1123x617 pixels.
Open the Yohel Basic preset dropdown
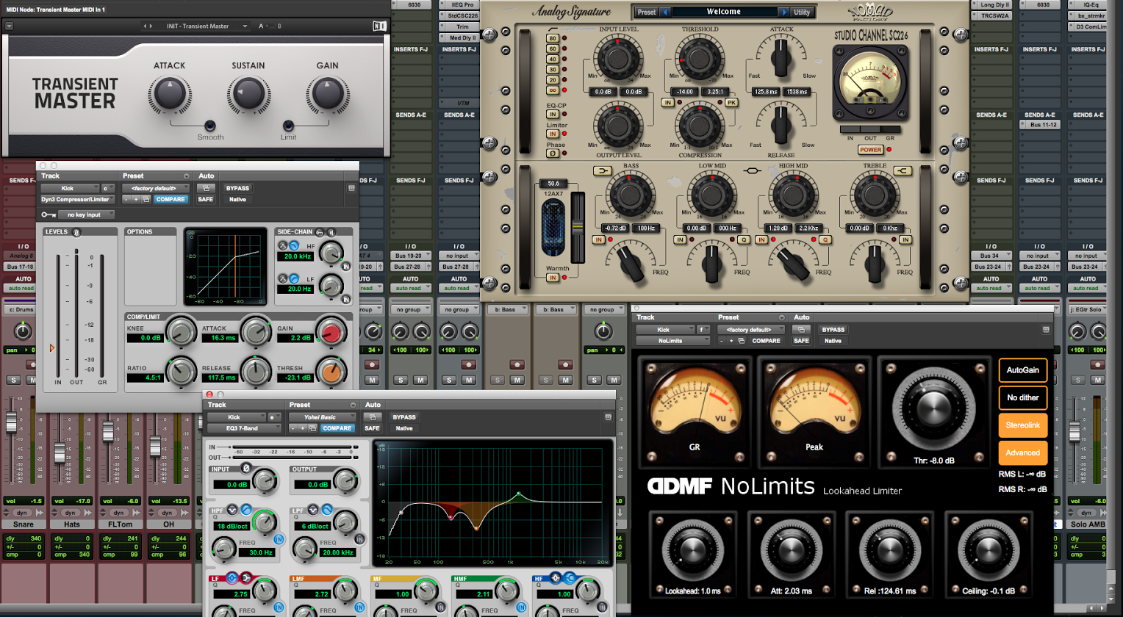pyautogui.click(x=323, y=417)
